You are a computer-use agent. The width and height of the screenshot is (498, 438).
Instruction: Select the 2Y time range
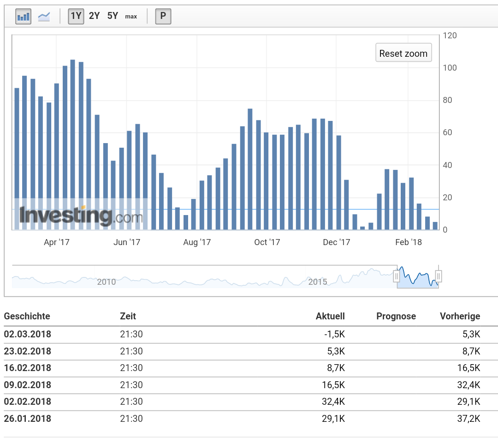click(x=94, y=16)
